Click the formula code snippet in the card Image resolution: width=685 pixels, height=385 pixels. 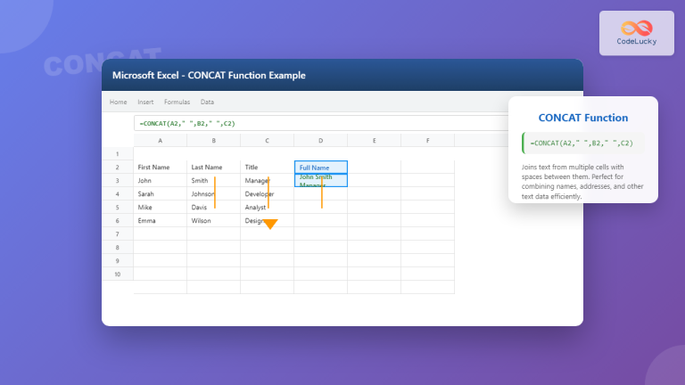click(583, 143)
